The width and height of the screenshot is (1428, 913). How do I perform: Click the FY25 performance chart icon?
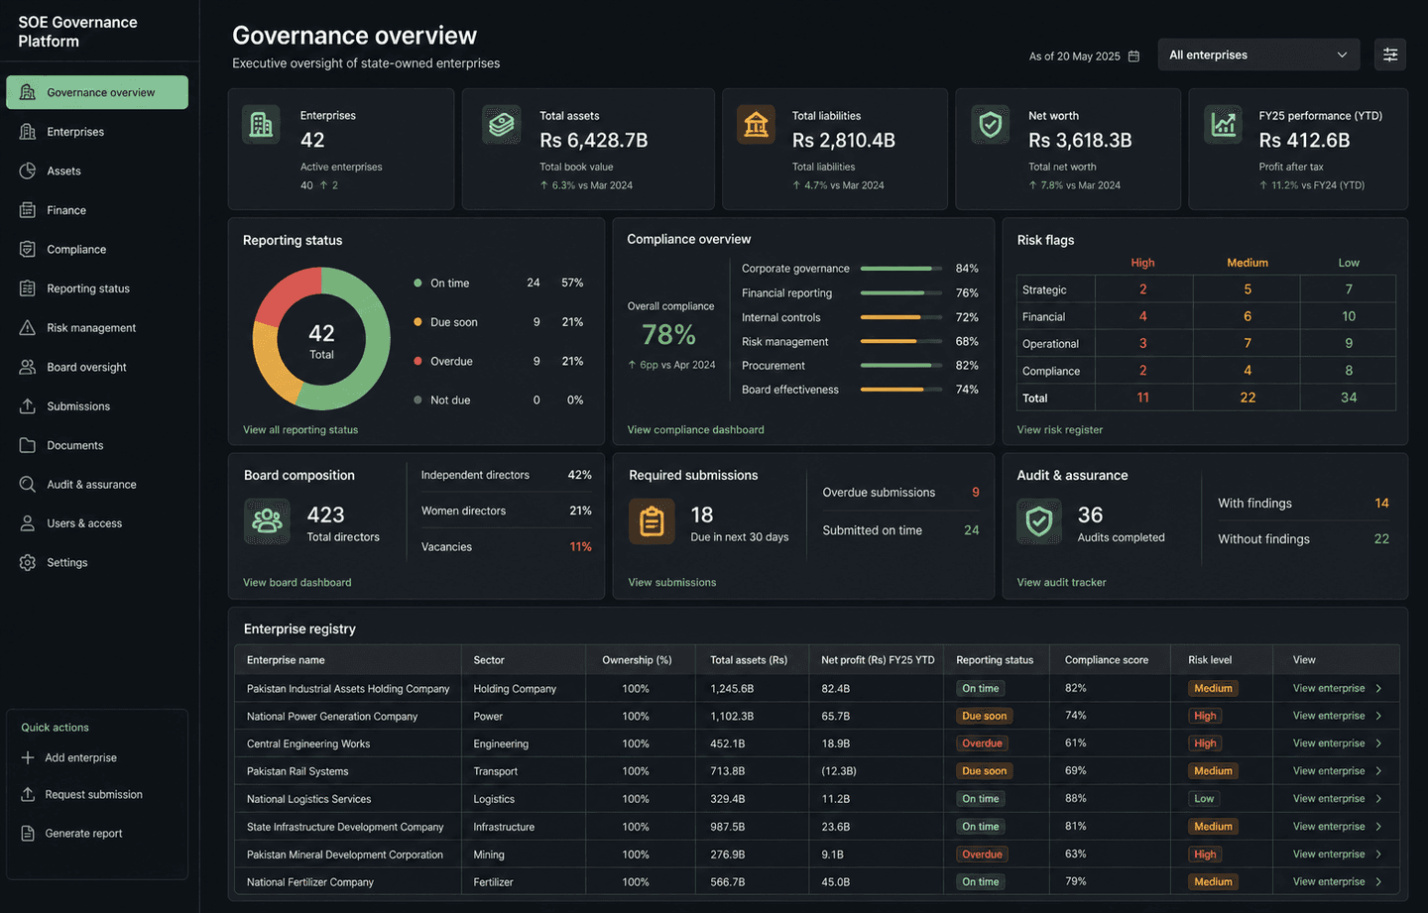1223,125
